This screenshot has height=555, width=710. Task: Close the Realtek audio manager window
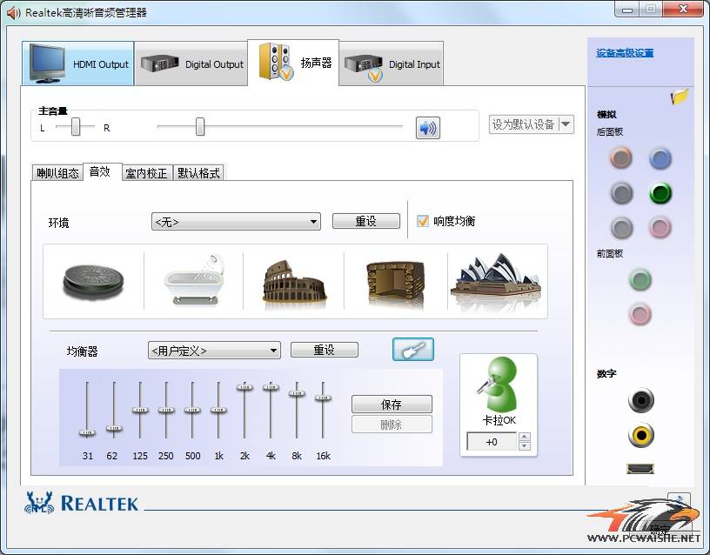pyautogui.click(x=684, y=9)
